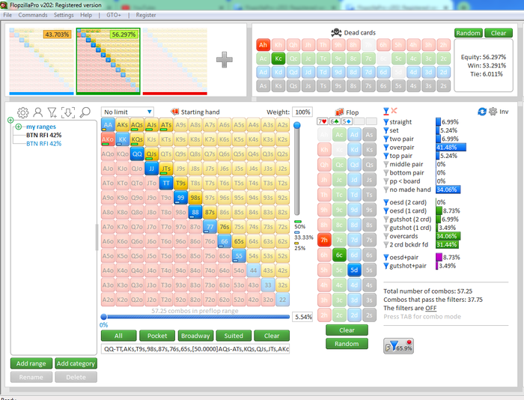Open the No limit game type dropdown
524x400 pixels.
click(x=128, y=112)
